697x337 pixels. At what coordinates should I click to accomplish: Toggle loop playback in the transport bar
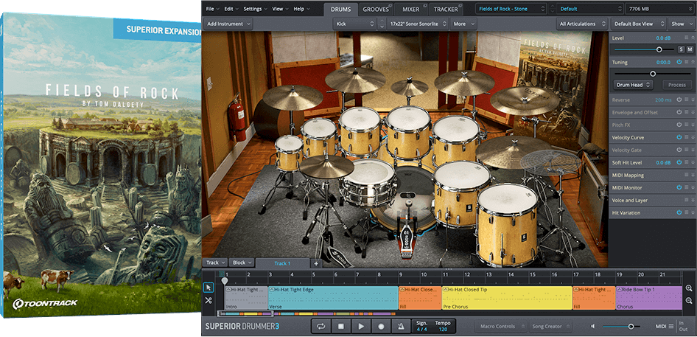click(x=321, y=325)
